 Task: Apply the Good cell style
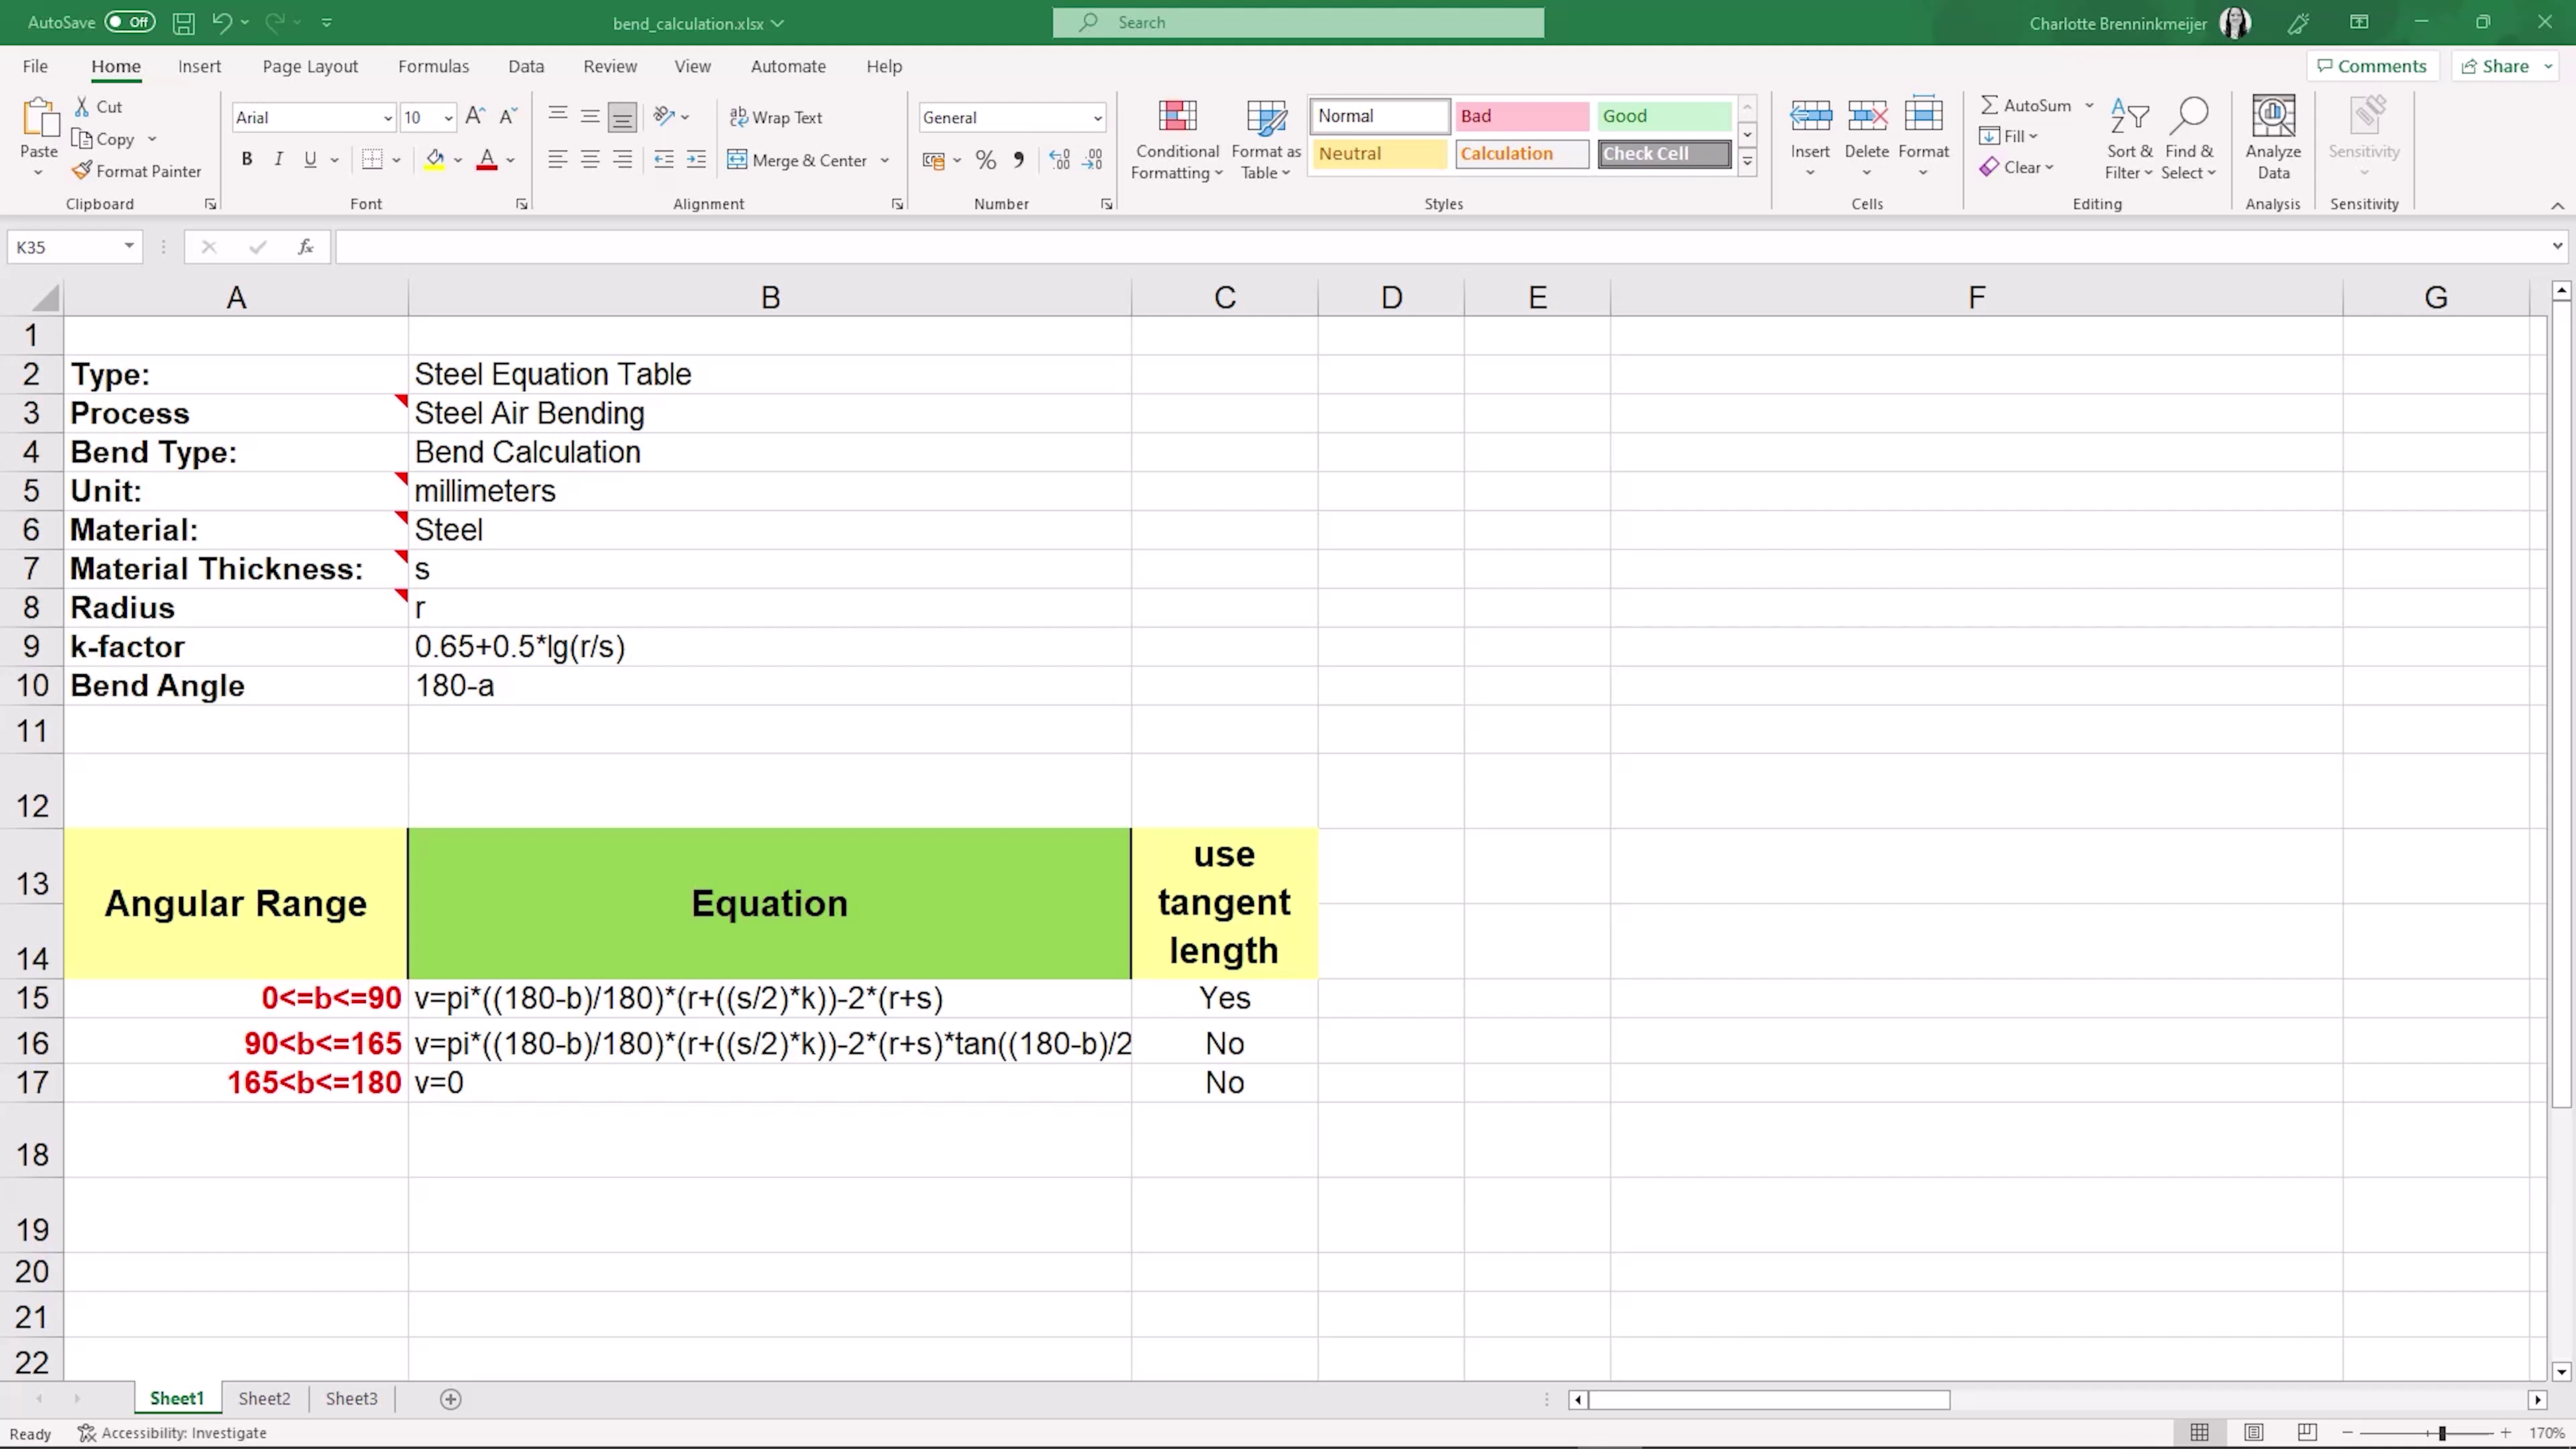(x=1663, y=116)
